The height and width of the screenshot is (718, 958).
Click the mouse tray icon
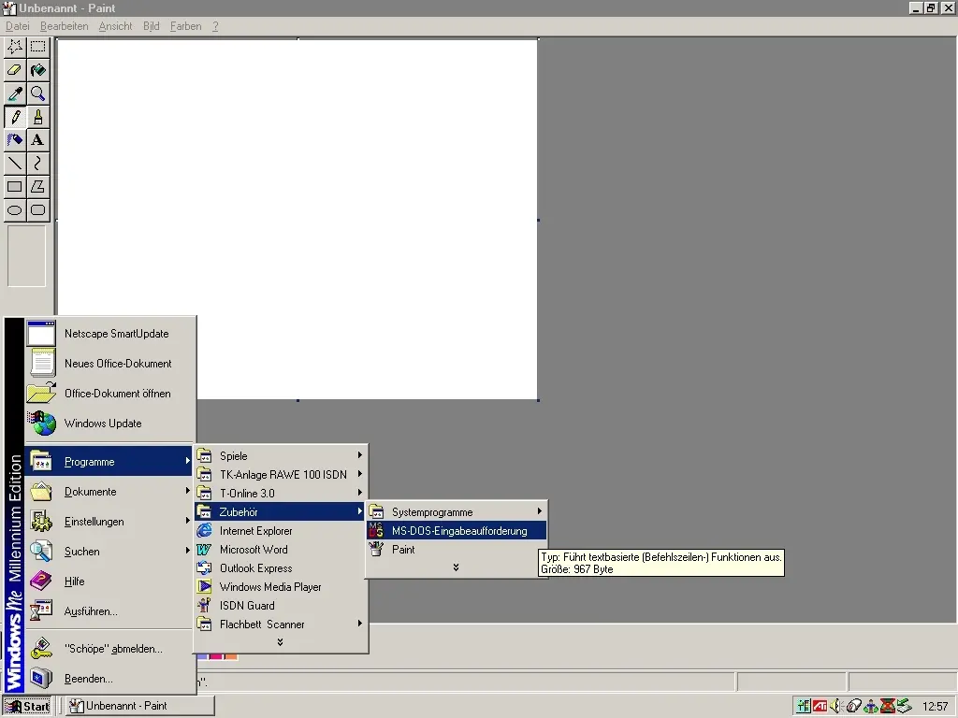click(853, 707)
